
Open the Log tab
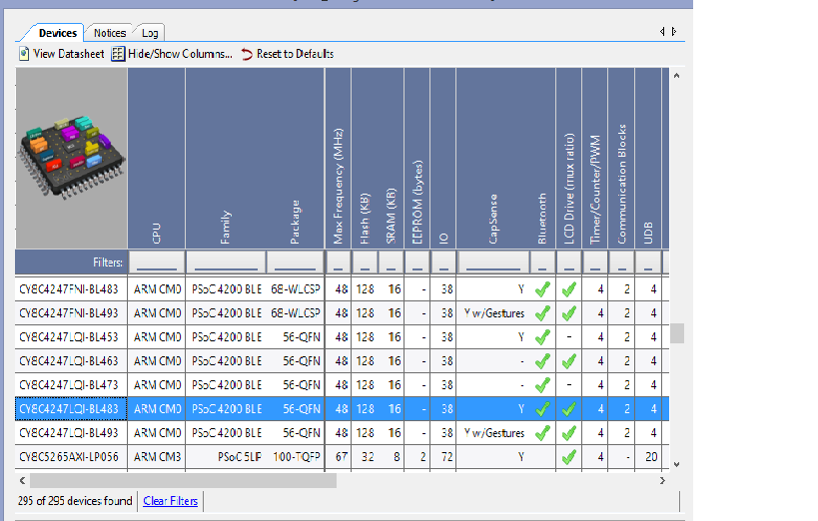tap(149, 33)
